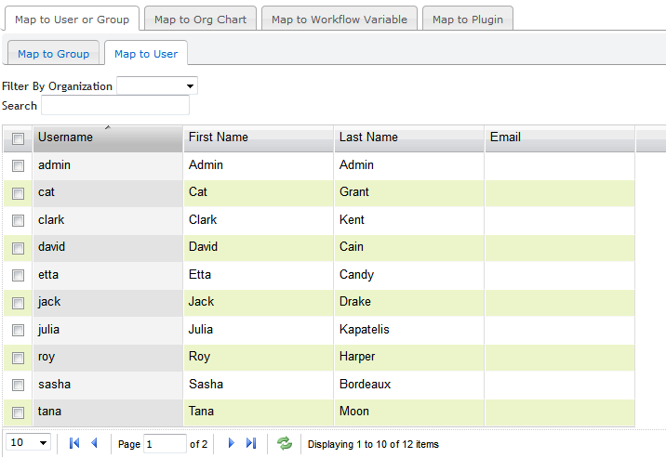Switch to Map to Org Chart tab

click(x=200, y=20)
